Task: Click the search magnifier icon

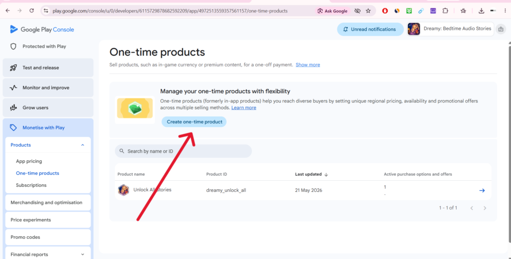Action: coord(122,151)
